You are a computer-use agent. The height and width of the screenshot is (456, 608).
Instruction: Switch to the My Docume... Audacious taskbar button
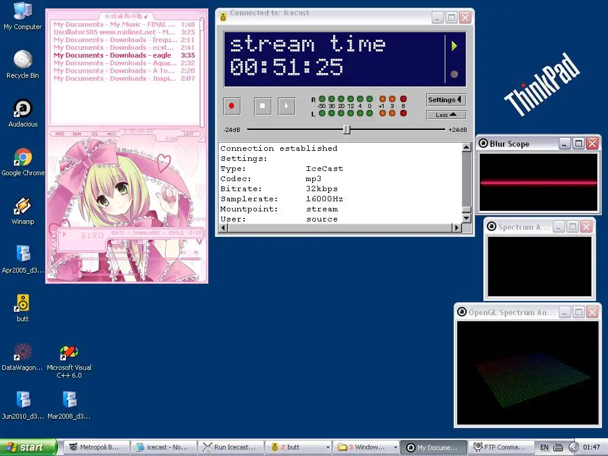coord(433,447)
